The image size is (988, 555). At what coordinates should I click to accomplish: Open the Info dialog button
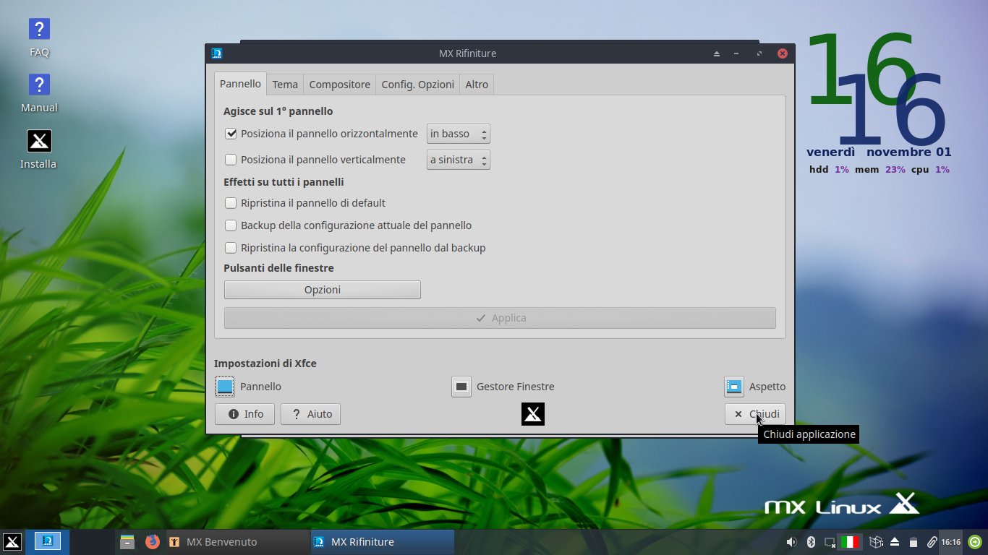[245, 414]
